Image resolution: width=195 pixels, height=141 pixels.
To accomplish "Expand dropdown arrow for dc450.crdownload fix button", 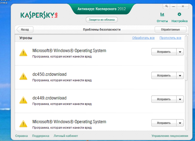I will pos(180,76).
